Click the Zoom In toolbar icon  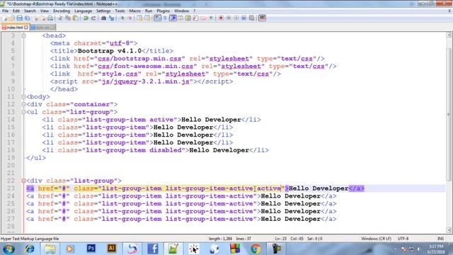click(122, 18)
